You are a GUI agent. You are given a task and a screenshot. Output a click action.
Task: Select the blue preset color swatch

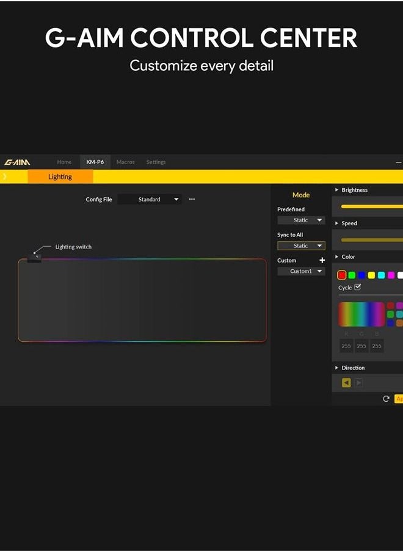click(361, 275)
